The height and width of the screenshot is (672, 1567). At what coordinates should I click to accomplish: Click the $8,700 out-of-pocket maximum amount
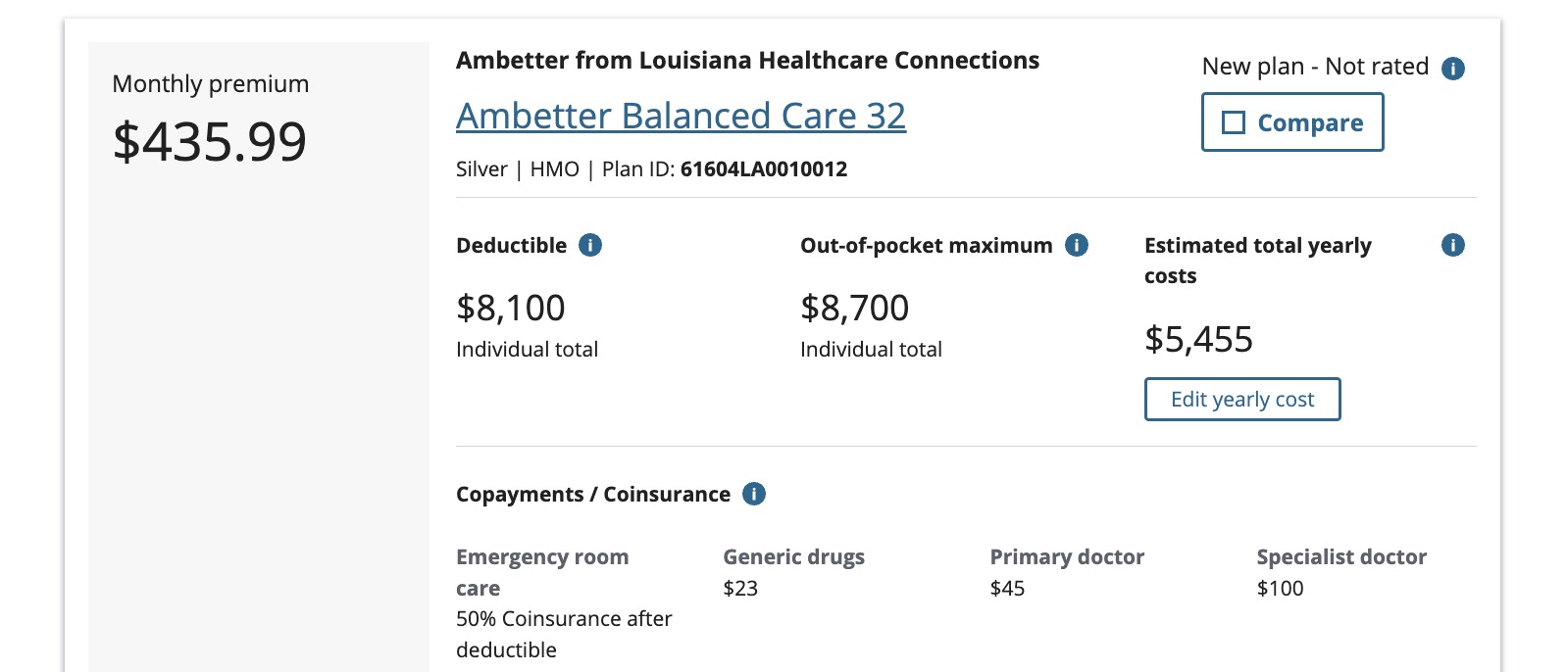click(855, 308)
